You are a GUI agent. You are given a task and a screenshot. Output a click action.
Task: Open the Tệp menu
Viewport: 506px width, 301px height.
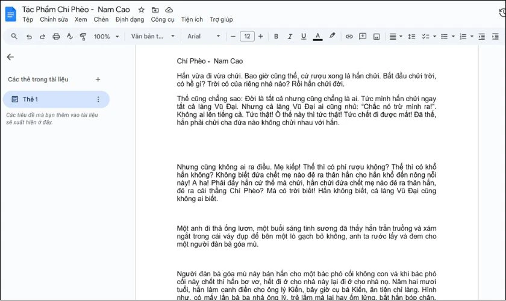[x=28, y=19]
